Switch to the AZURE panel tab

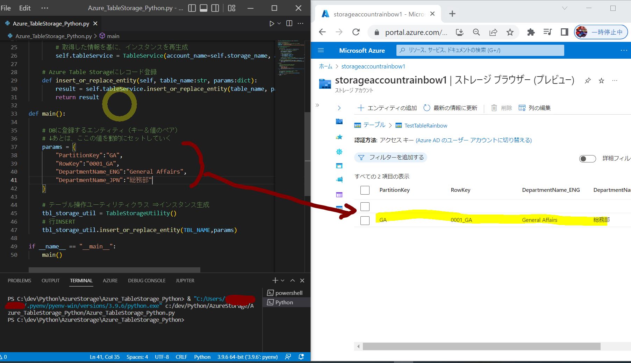[x=110, y=281]
